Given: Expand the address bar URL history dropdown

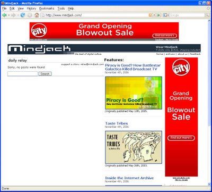Looking at the screenshot, I should (154, 15).
